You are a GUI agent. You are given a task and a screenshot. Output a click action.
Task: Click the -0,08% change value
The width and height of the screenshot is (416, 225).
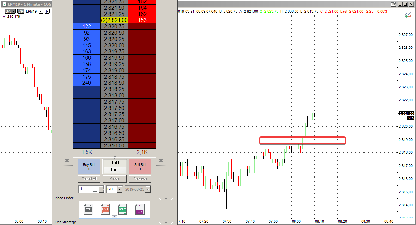[x=382, y=11]
